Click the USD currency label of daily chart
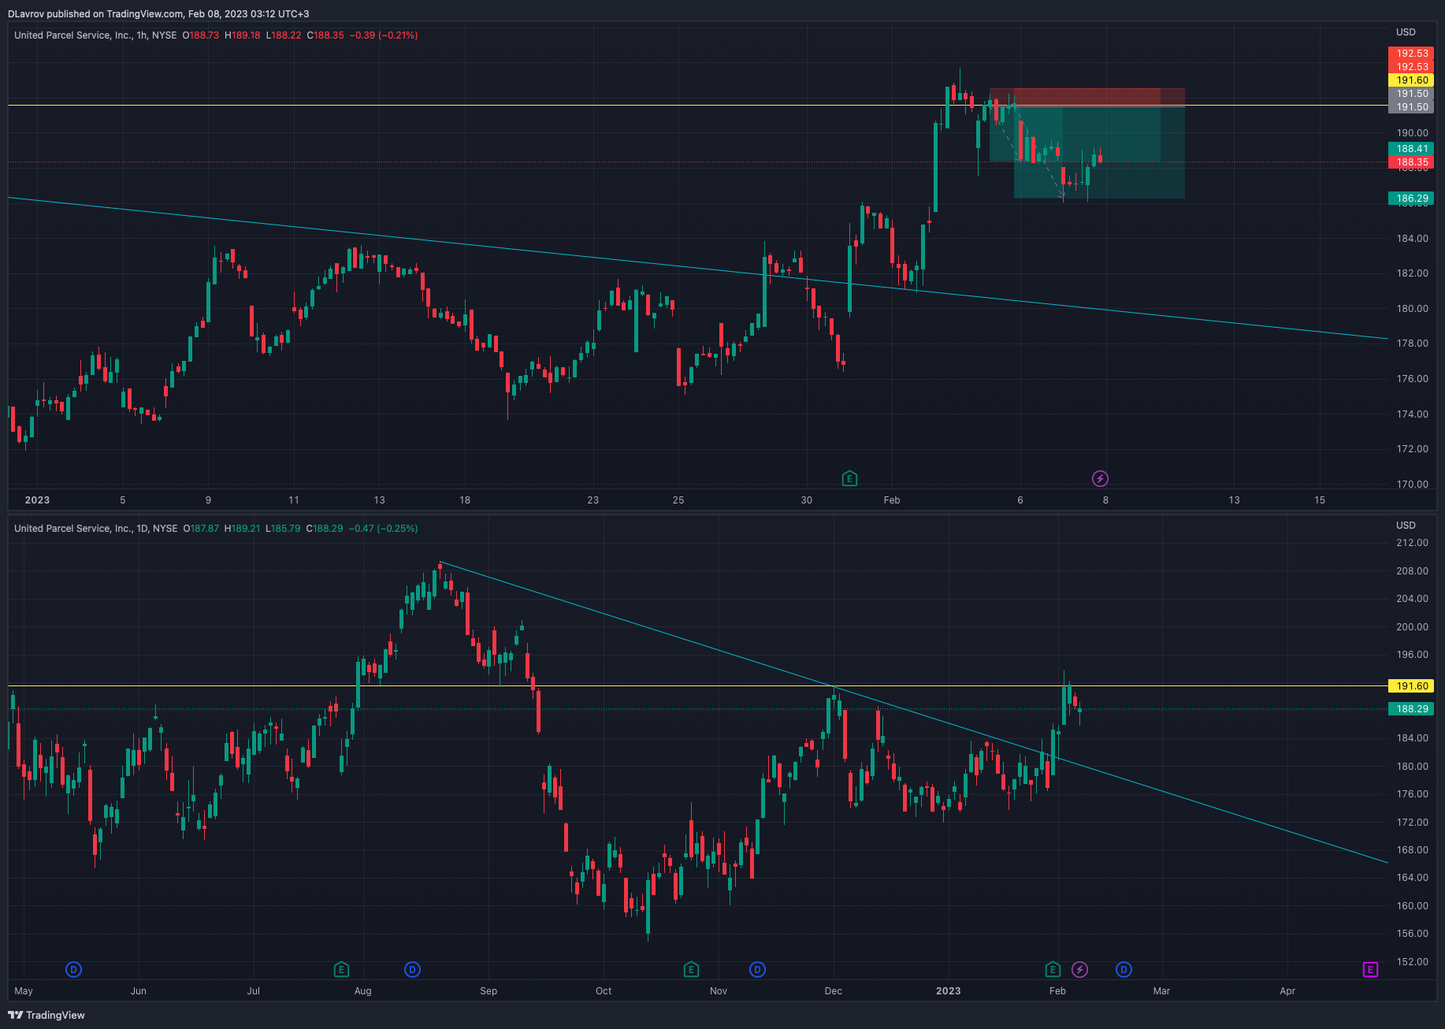1445x1029 pixels. click(x=1406, y=526)
